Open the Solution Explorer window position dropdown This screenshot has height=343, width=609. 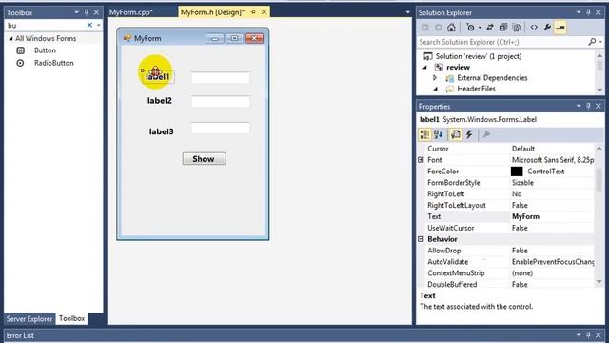pyautogui.click(x=579, y=12)
